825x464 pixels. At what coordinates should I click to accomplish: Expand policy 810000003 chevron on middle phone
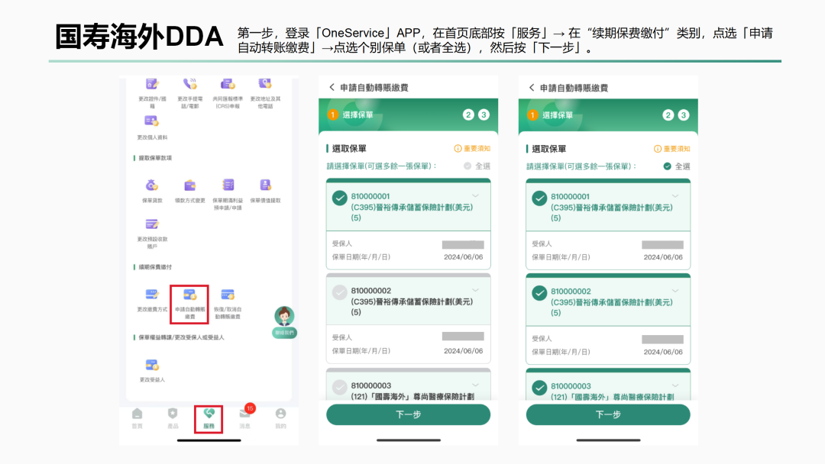(x=476, y=385)
